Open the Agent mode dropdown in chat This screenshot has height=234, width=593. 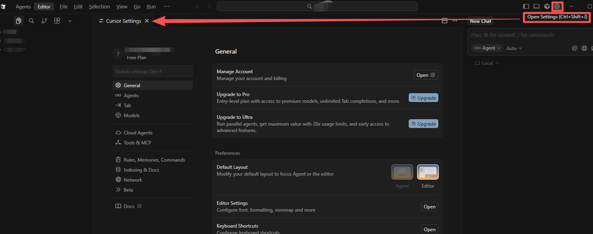coord(487,48)
